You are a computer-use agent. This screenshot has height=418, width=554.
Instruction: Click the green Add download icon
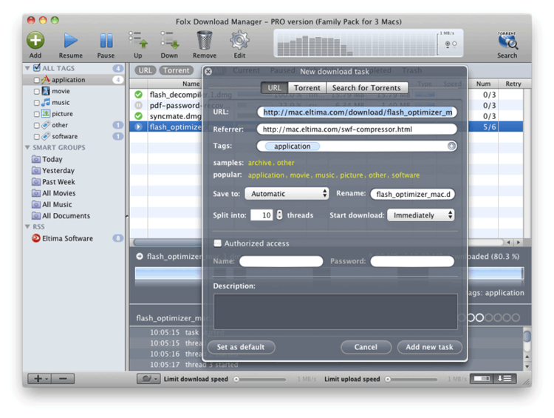point(35,40)
